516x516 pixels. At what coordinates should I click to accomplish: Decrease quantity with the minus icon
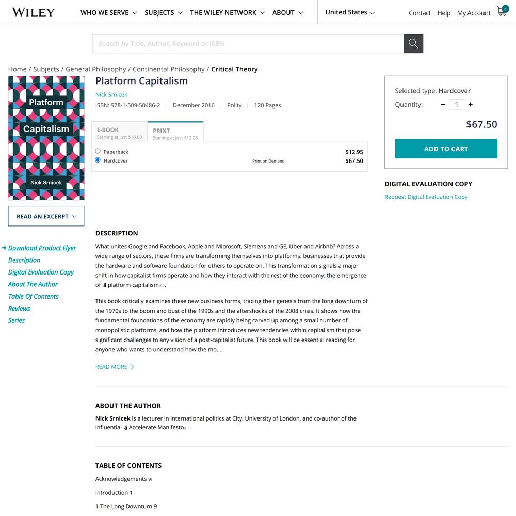443,104
